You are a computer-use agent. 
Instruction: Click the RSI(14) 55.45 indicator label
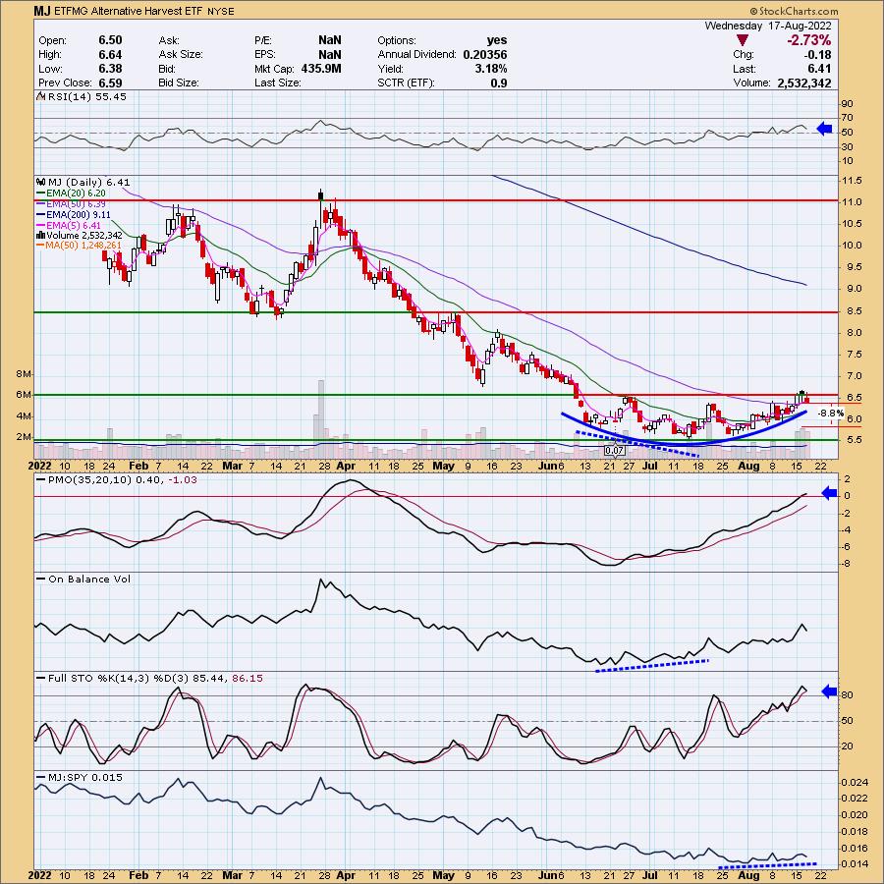[86, 96]
